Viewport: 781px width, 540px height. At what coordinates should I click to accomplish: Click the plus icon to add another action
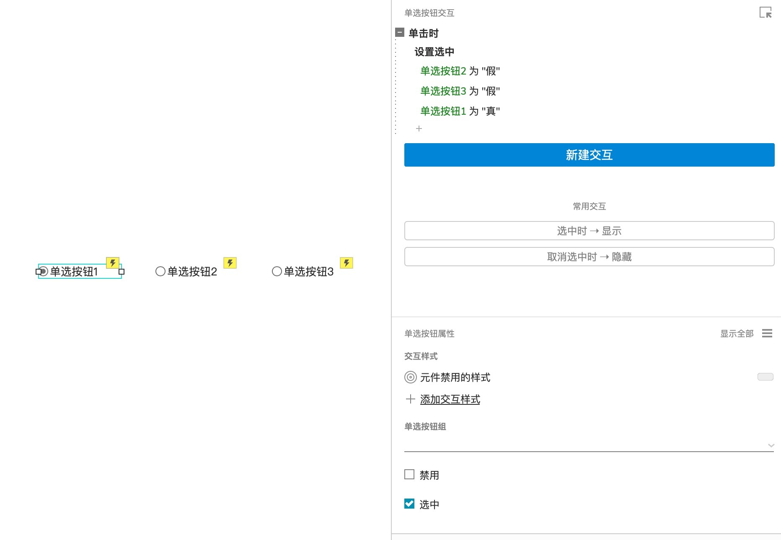click(x=419, y=129)
